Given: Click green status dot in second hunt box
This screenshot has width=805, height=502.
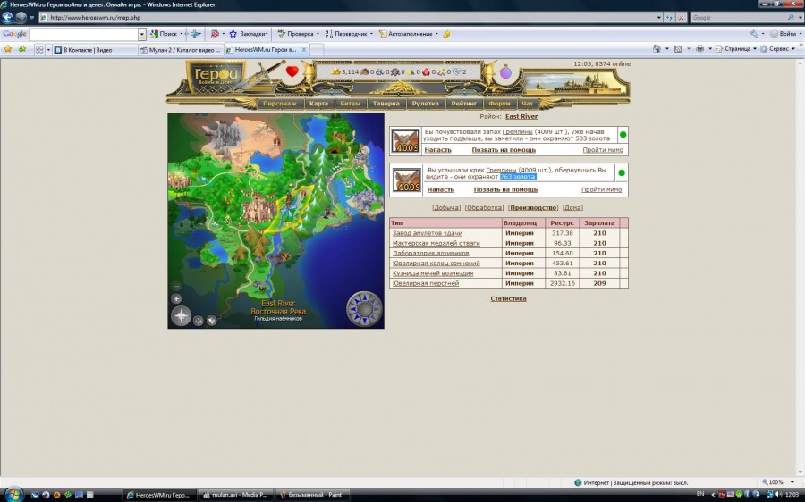Looking at the screenshot, I should (x=622, y=172).
